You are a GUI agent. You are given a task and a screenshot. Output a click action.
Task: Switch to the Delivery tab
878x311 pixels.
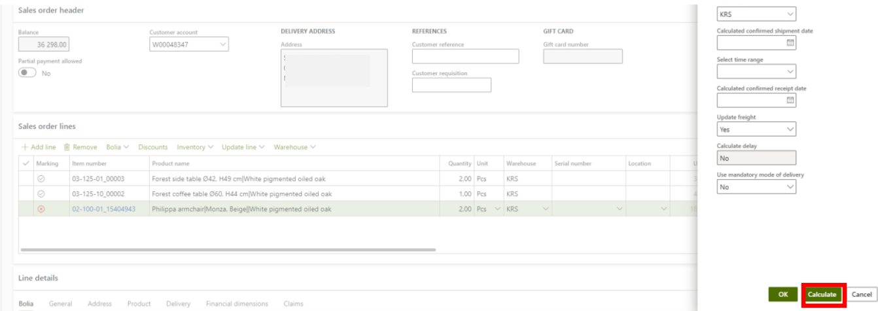[x=178, y=304]
